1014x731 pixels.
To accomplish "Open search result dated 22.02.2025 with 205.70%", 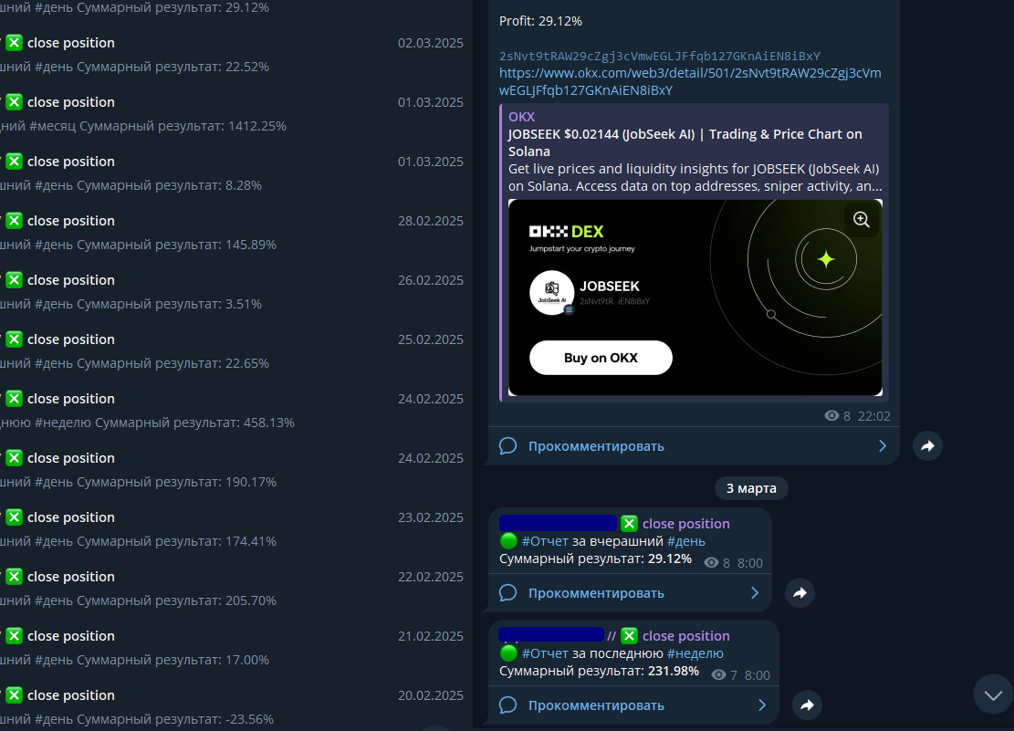I will point(236,589).
